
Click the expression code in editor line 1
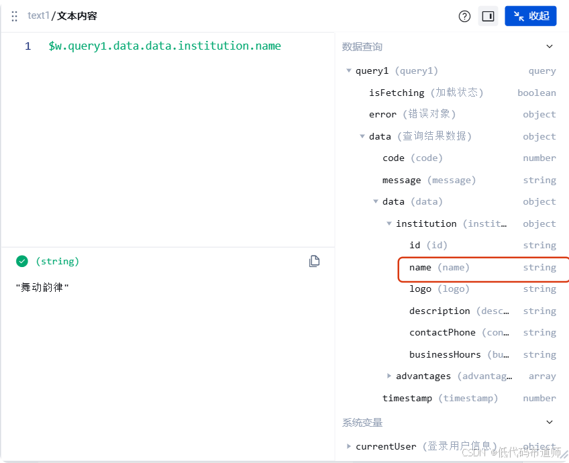[165, 46]
